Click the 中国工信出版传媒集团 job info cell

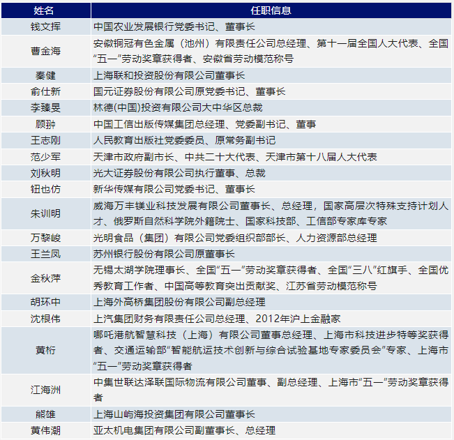tap(271, 125)
